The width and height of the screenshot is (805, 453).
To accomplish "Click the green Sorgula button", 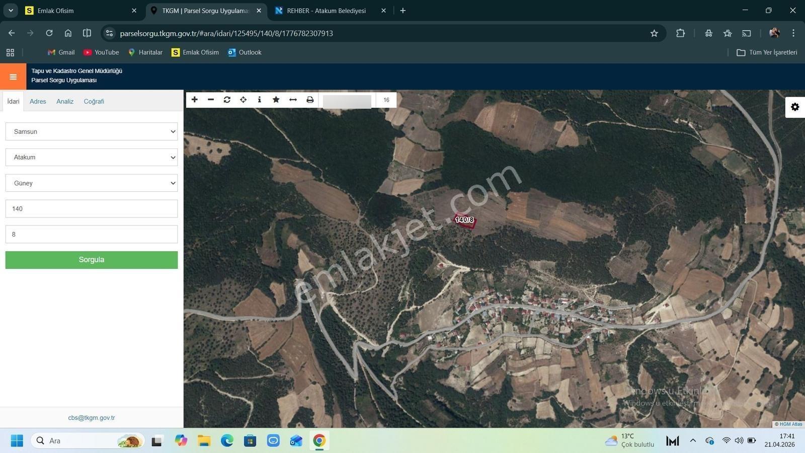I will (x=92, y=260).
